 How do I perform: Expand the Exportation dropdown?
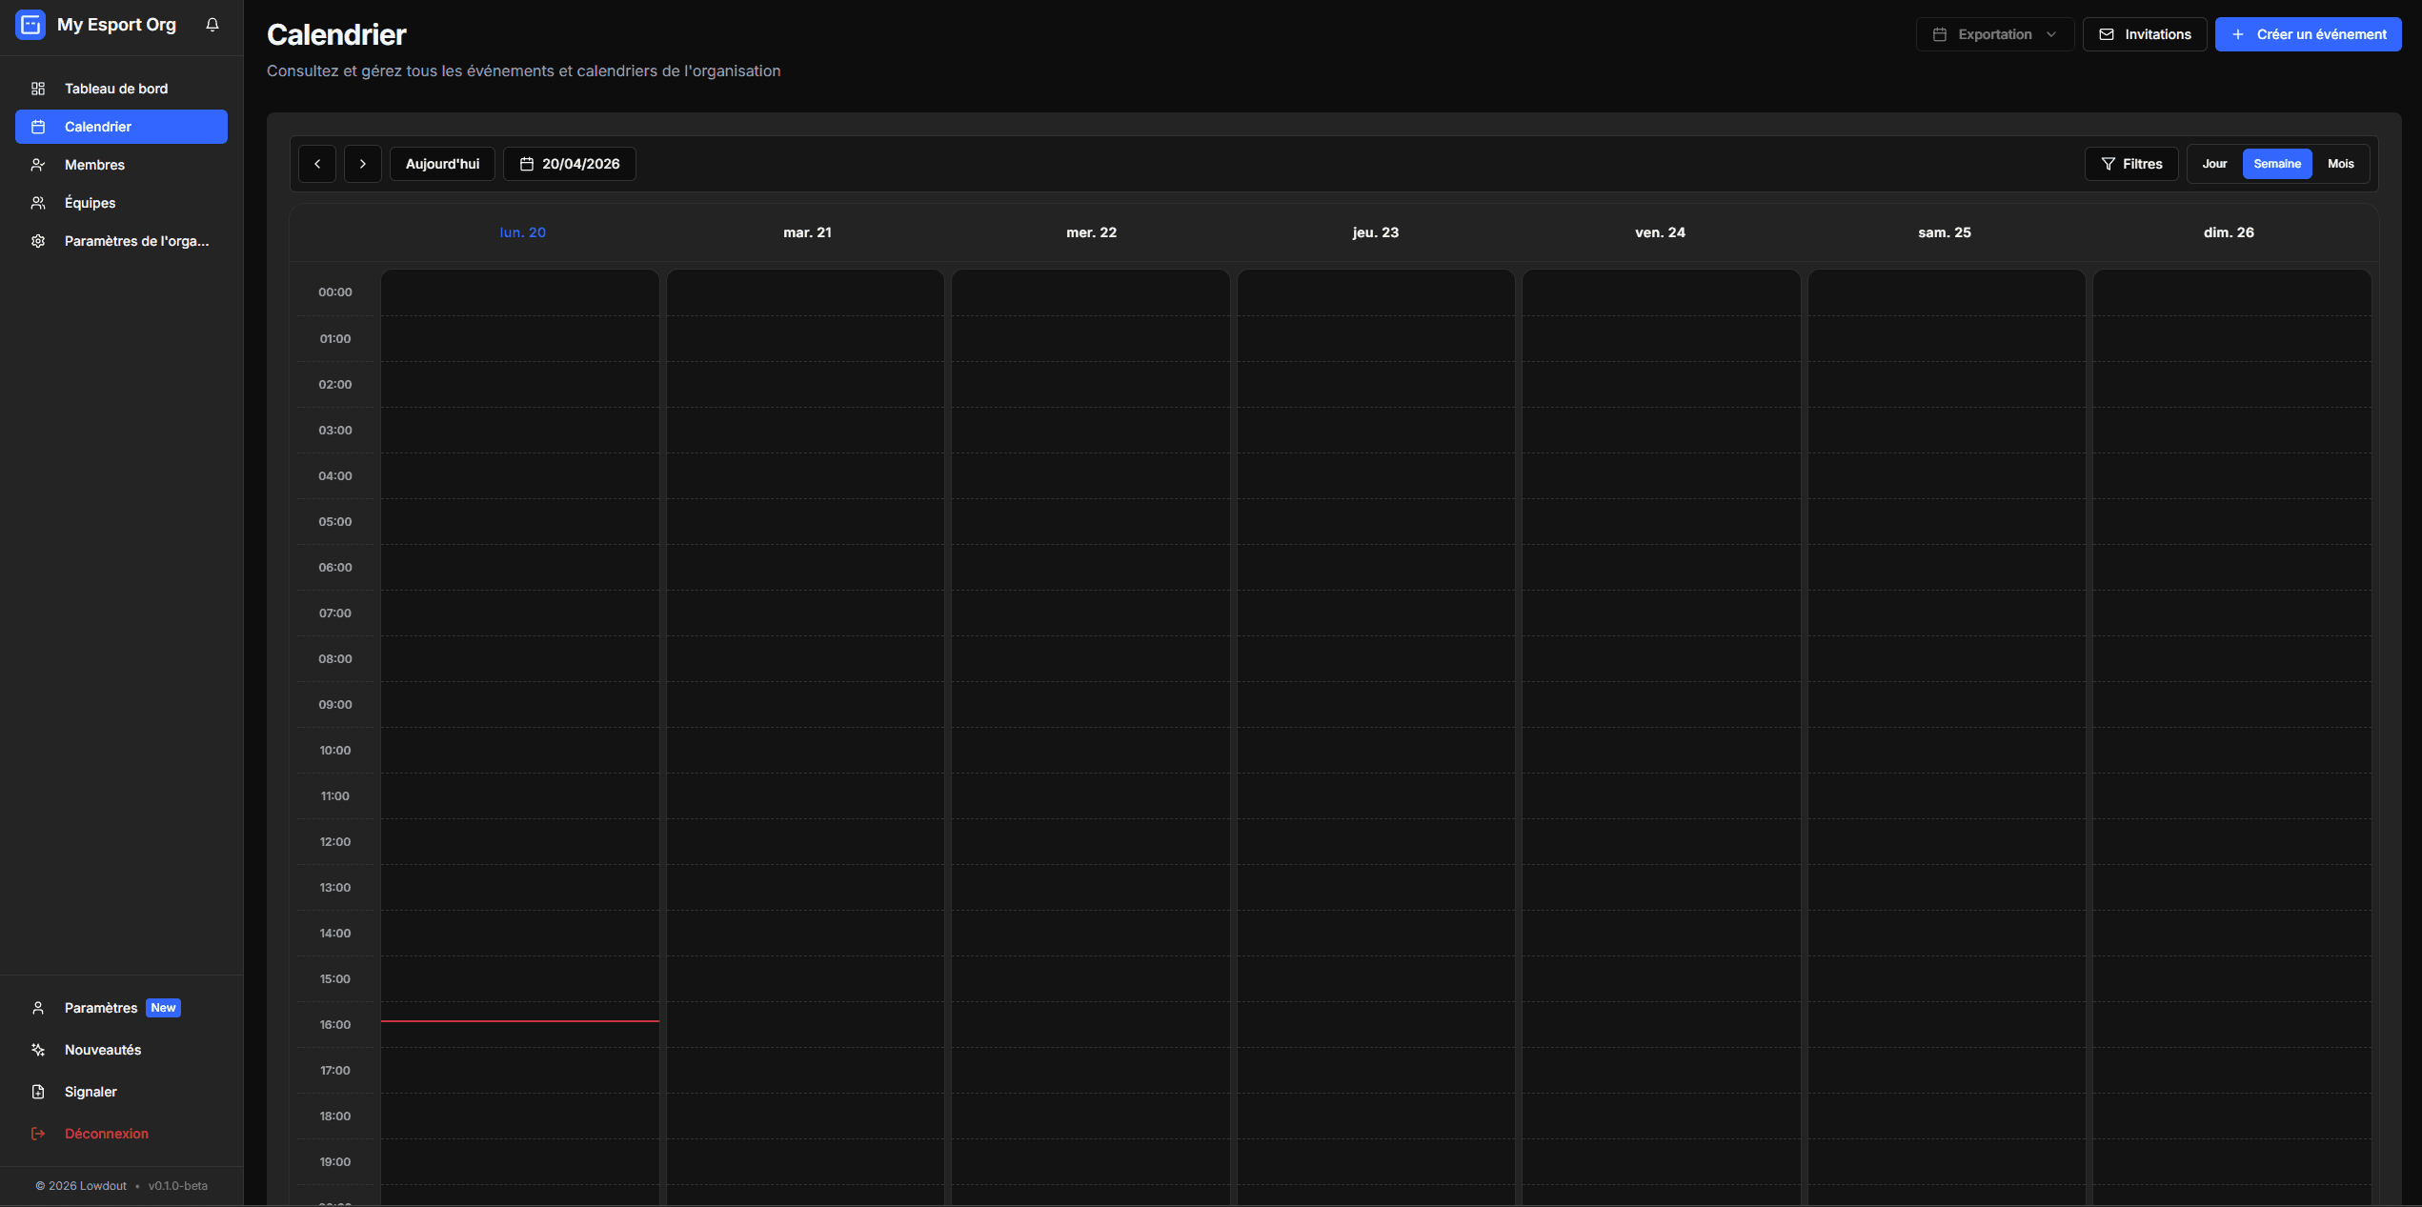[x=1994, y=34]
